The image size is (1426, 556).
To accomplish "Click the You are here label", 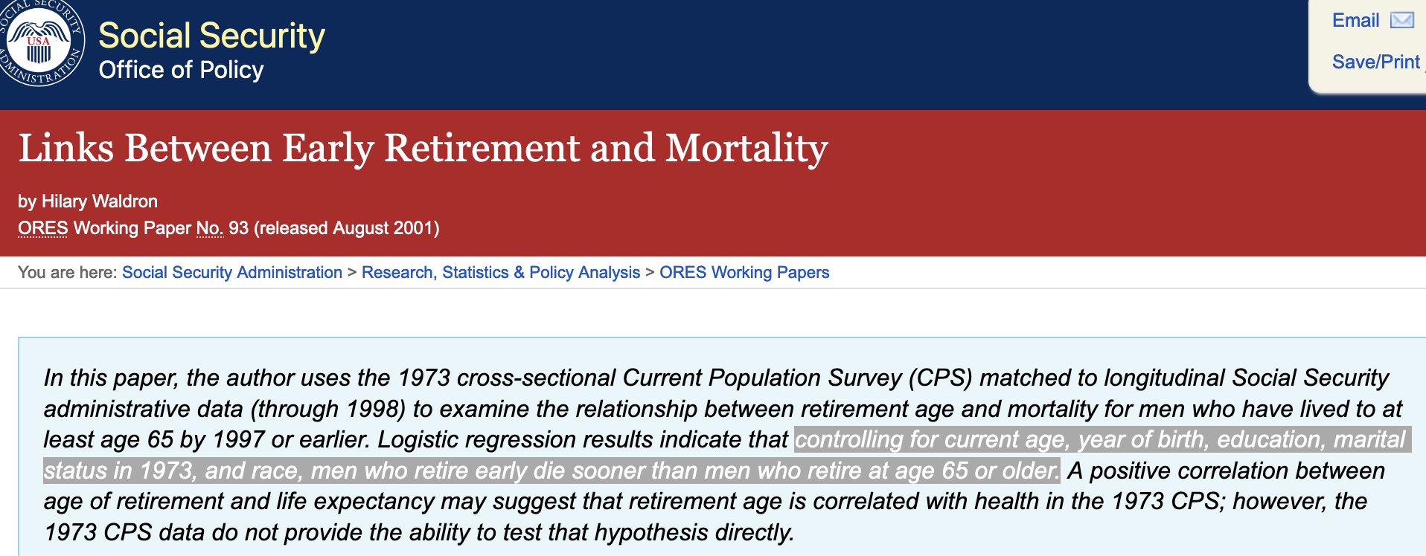I will tap(67, 273).
